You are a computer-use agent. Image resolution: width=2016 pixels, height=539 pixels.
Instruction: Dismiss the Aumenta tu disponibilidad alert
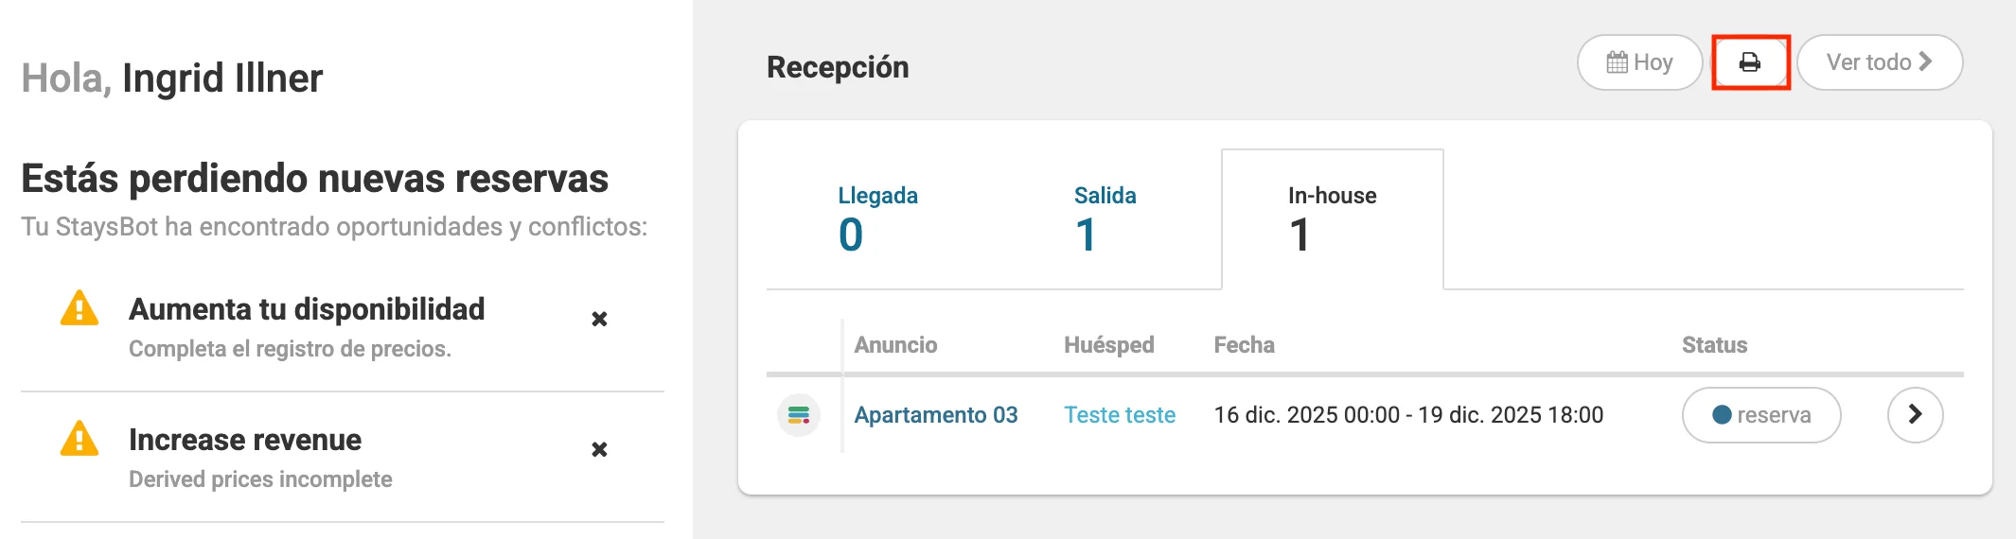pos(599,319)
